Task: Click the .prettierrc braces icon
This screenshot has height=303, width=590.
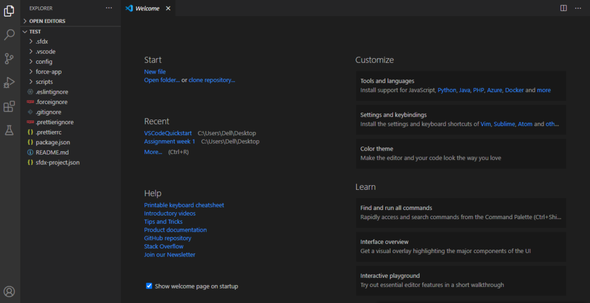Action: (x=30, y=132)
